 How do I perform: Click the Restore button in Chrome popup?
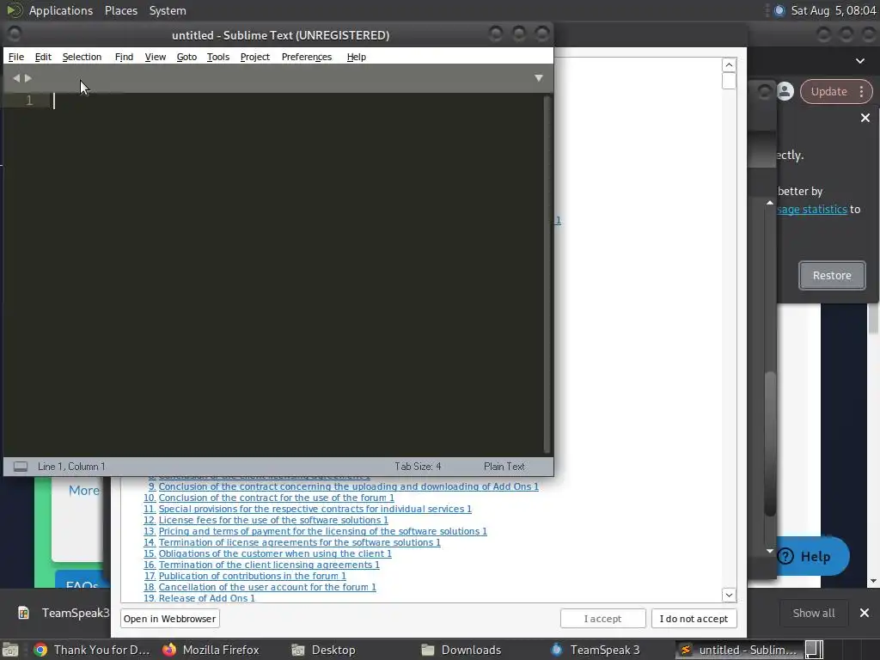pyautogui.click(x=832, y=276)
